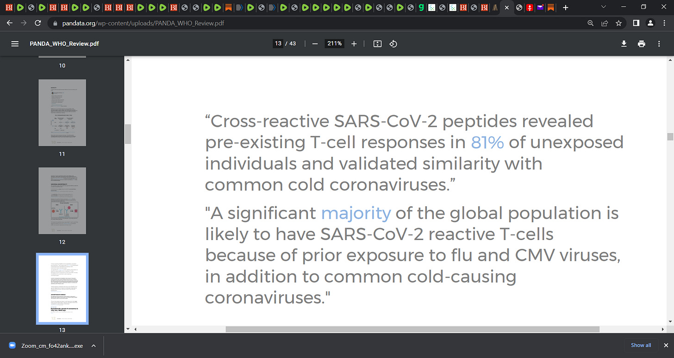This screenshot has height=358, width=674.
Task: View site information lock icon
Action: pos(55,23)
